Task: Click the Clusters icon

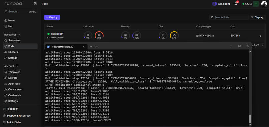Action: click(6, 52)
